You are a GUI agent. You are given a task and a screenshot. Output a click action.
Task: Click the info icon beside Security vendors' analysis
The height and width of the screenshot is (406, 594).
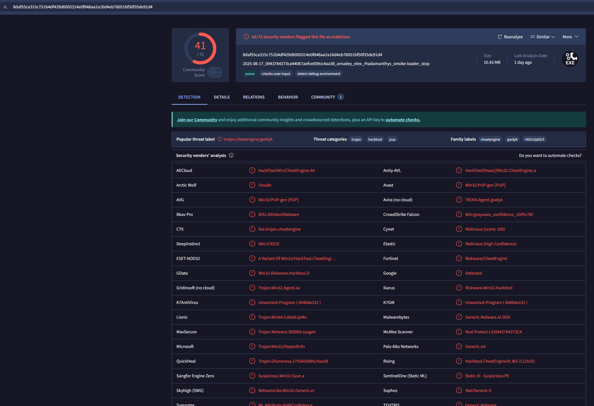point(231,156)
